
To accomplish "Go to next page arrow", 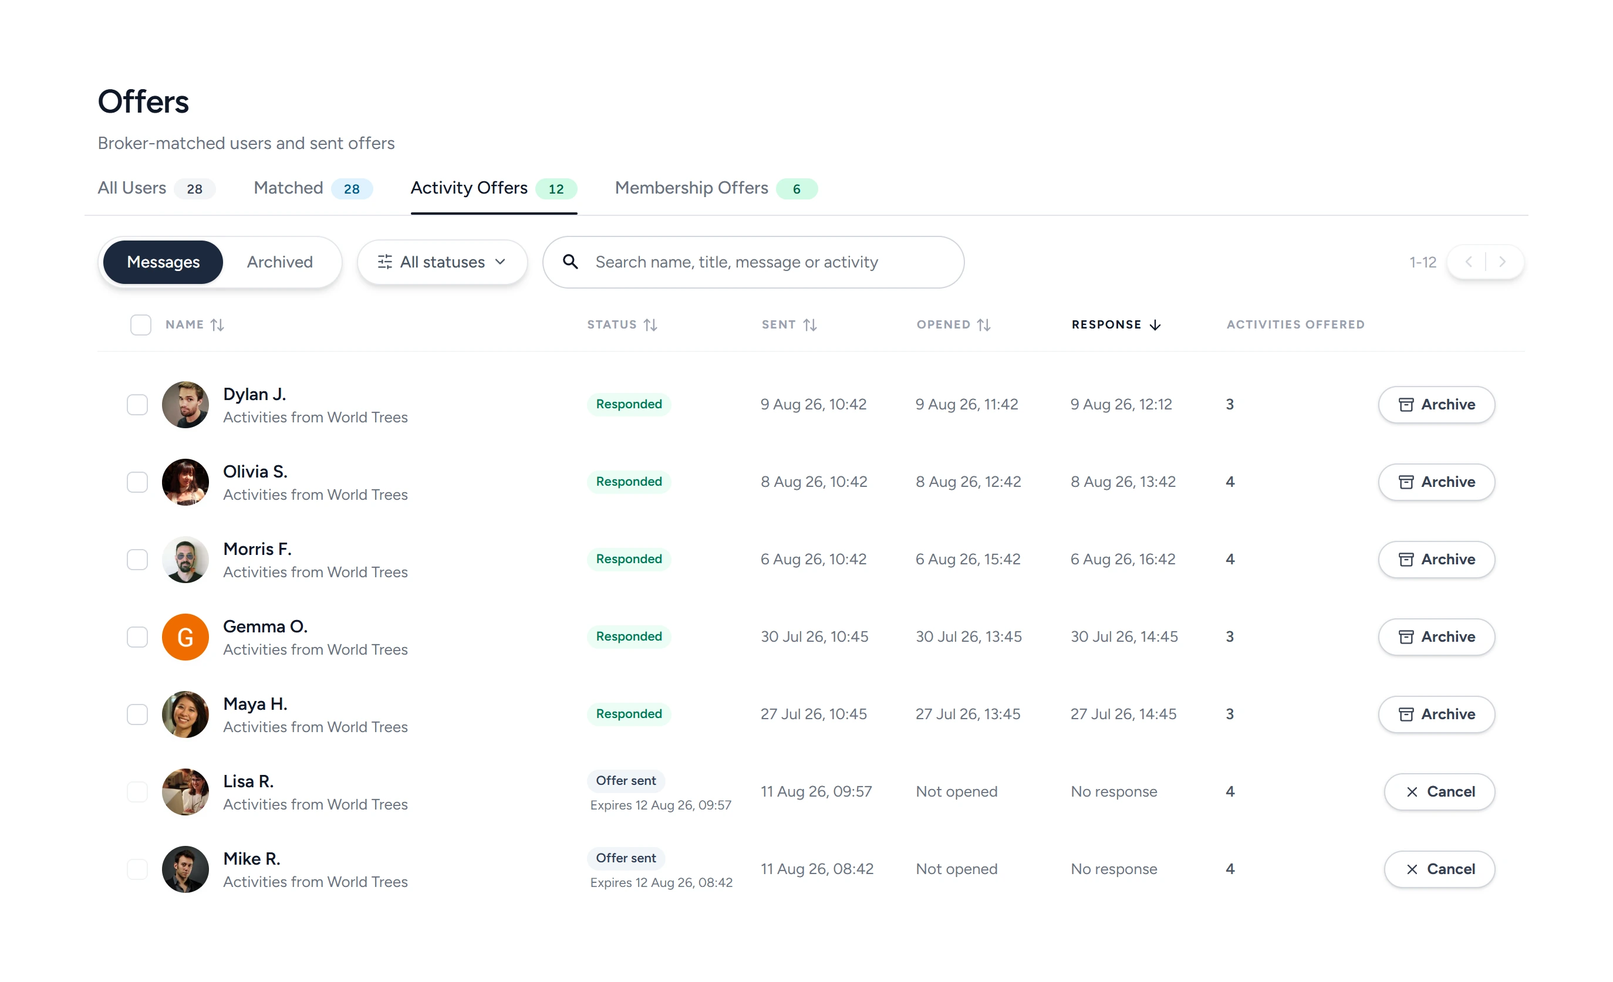I will 1503,262.
